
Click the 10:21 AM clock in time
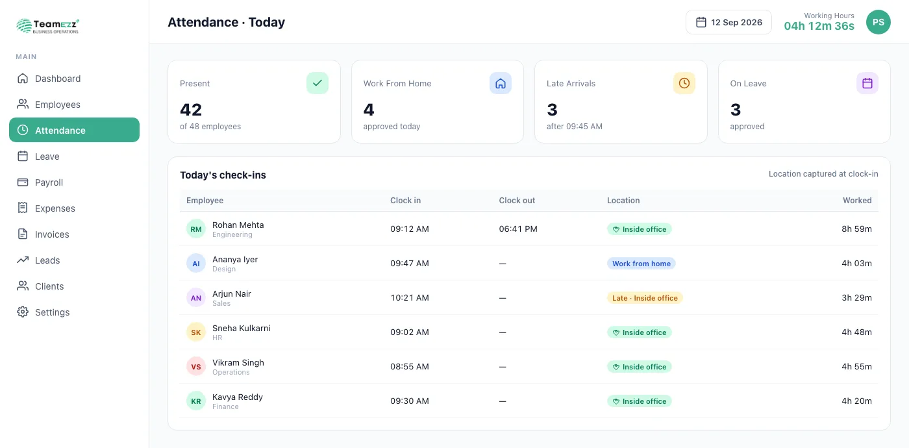[x=410, y=298]
